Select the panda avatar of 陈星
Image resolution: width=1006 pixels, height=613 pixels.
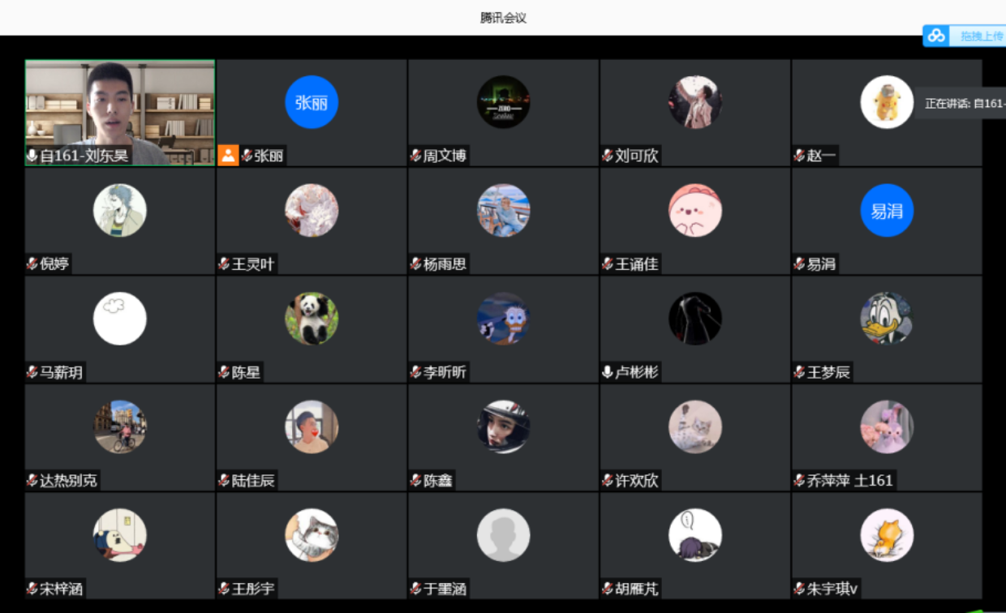[x=312, y=319]
